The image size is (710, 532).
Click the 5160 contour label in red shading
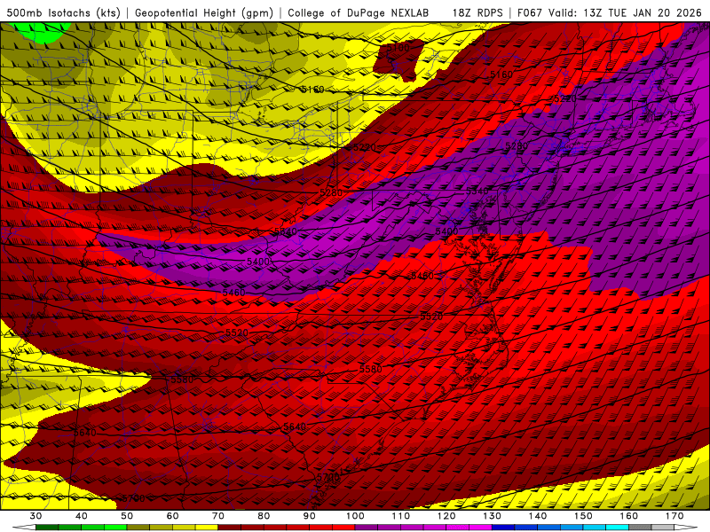click(x=501, y=74)
